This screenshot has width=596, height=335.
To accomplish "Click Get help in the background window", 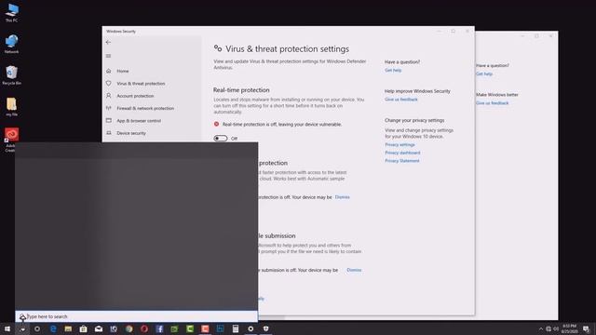I will (x=484, y=74).
